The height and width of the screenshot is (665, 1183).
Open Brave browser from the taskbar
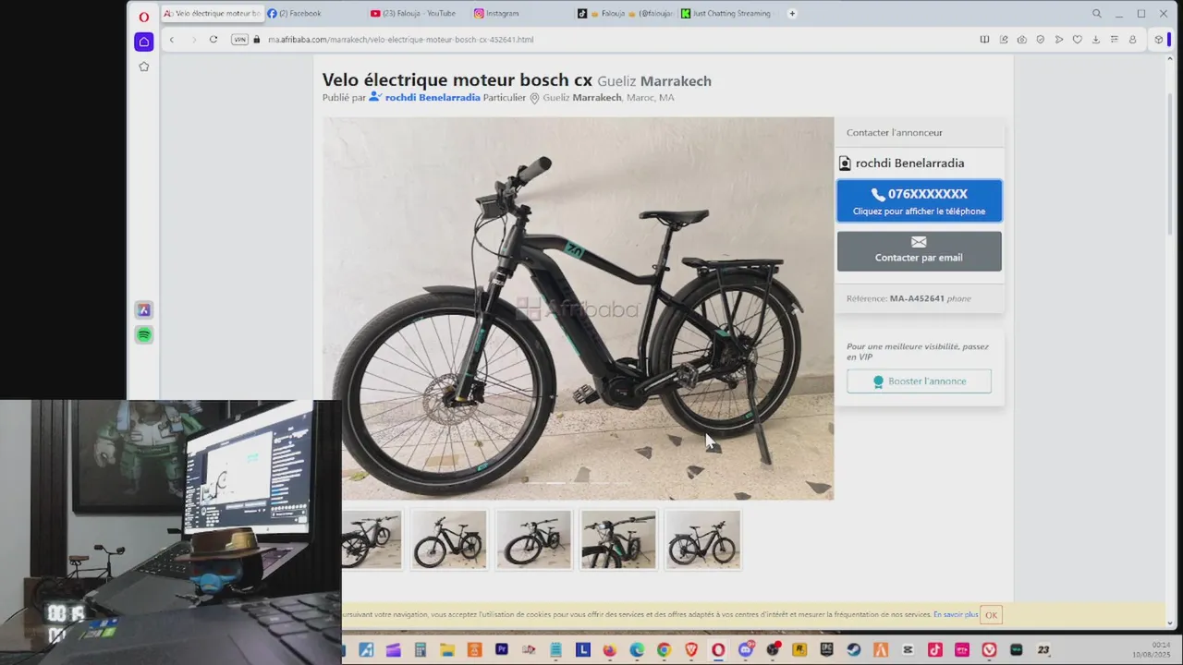pyautogui.click(x=691, y=650)
